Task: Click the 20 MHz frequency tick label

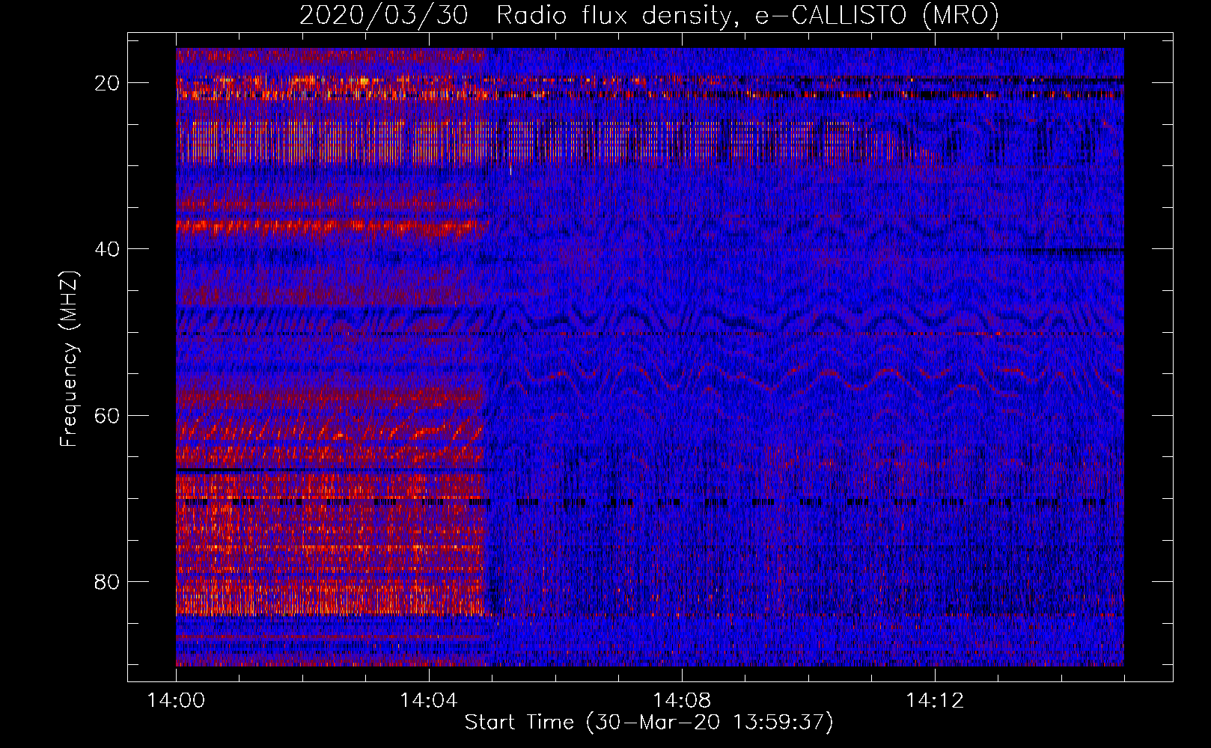Action: 108,83
